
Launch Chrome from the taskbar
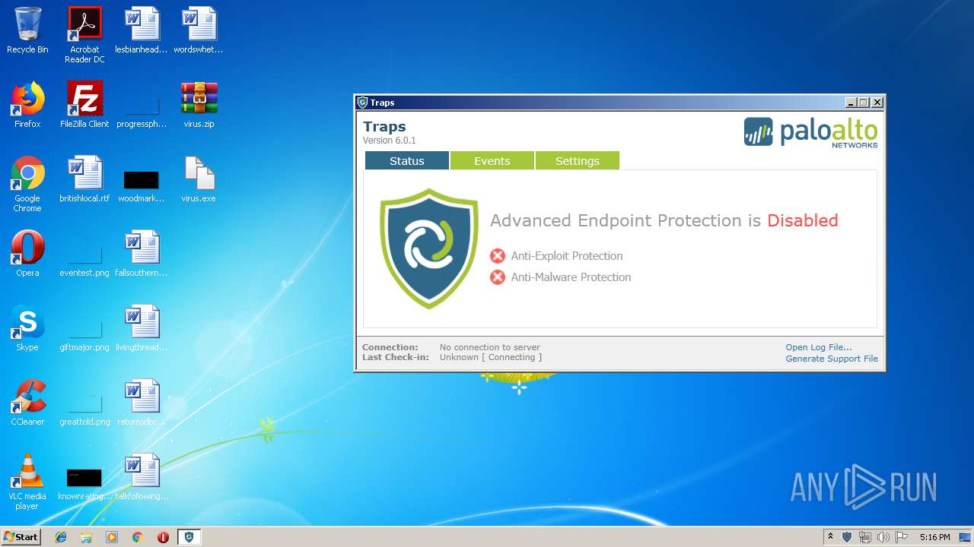(138, 537)
